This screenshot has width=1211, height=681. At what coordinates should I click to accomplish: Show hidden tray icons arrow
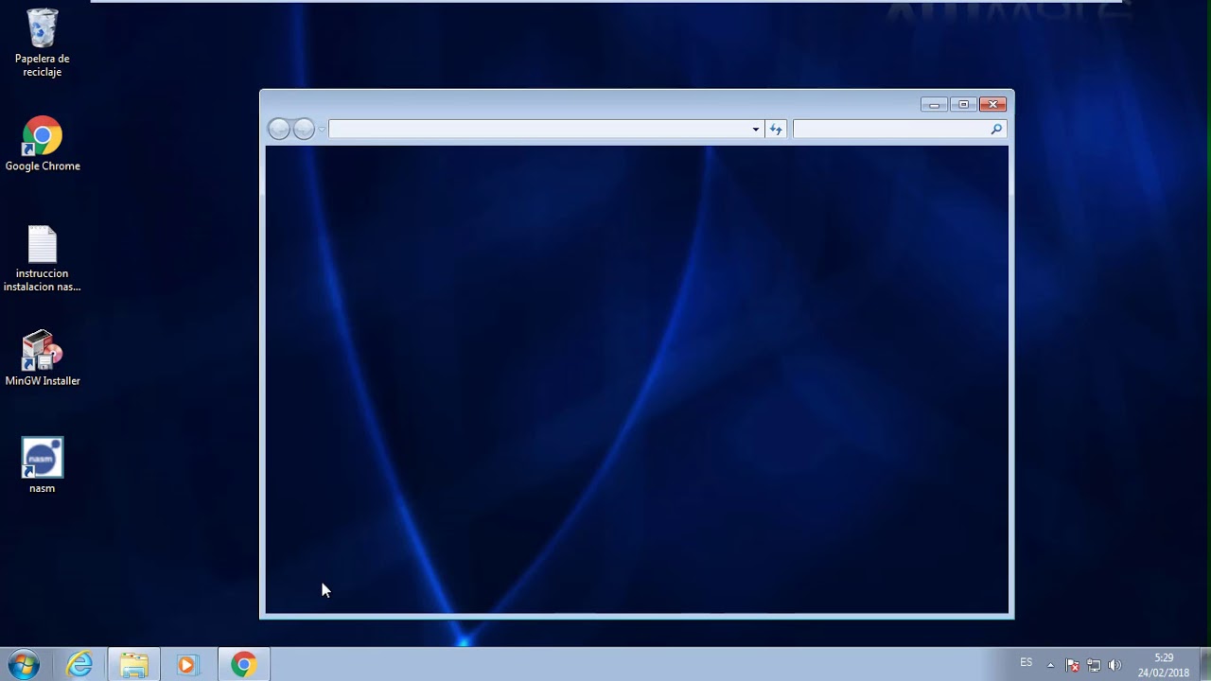1050,665
